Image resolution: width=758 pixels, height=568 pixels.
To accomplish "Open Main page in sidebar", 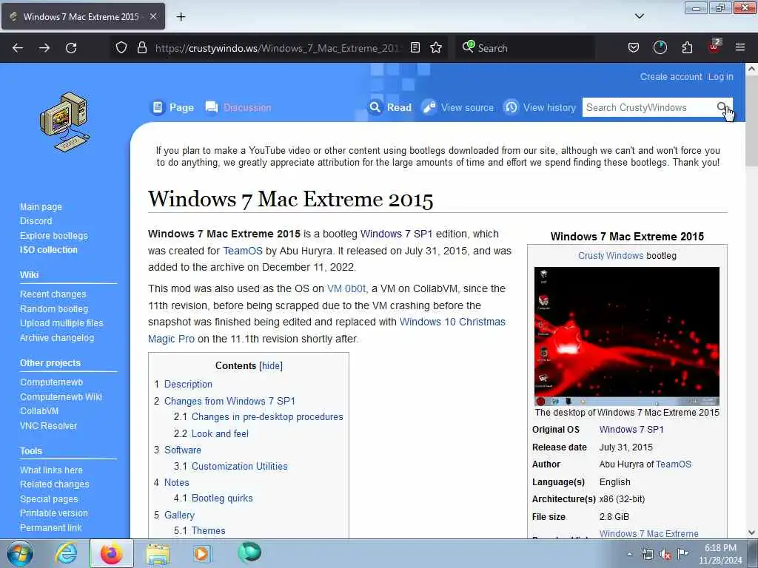I will 41,207.
